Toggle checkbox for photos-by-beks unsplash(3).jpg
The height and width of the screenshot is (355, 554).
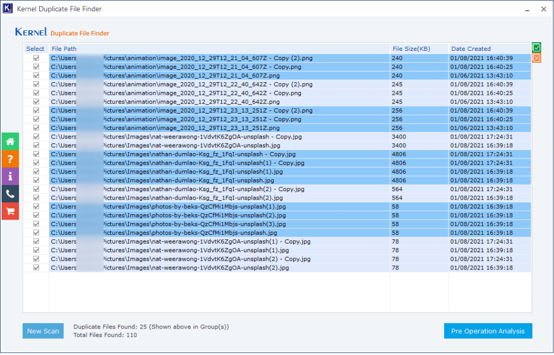click(x=36, y=224)
